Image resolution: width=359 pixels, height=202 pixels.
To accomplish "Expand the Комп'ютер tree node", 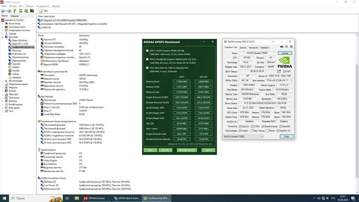I will (x=3, y=23).
